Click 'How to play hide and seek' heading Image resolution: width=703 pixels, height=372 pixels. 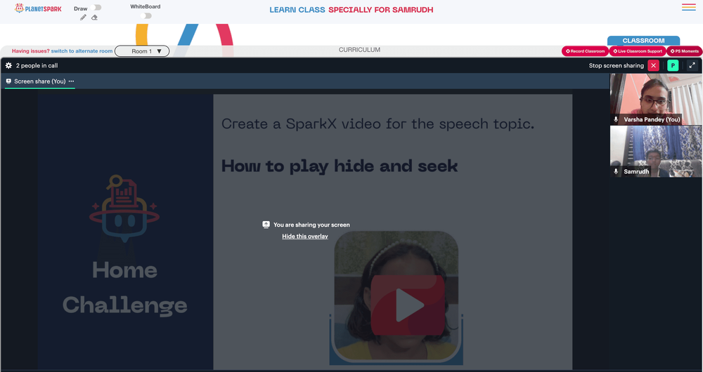[340, 166]
